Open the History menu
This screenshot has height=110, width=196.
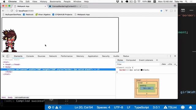coord(43,2)
